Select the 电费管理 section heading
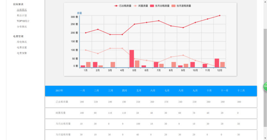This screenshot has height=140, width=267. 18,37
